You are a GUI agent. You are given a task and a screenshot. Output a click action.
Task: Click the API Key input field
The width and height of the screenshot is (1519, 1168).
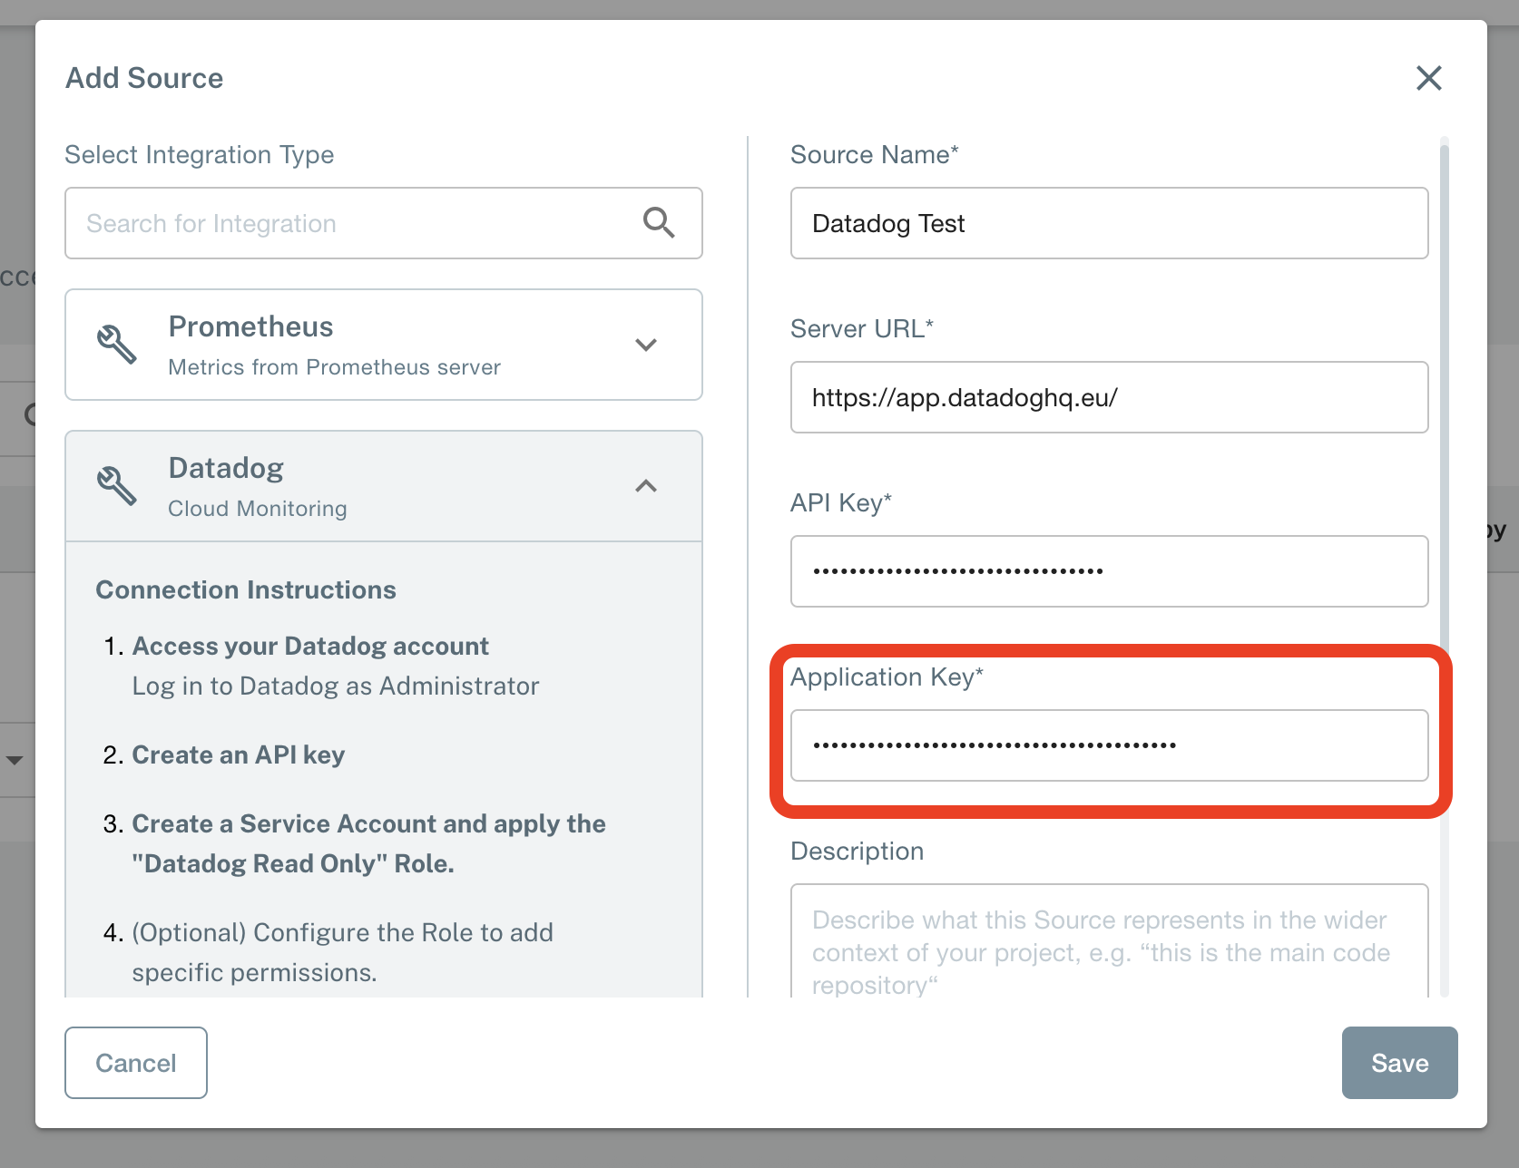[x=1109, y=571]
